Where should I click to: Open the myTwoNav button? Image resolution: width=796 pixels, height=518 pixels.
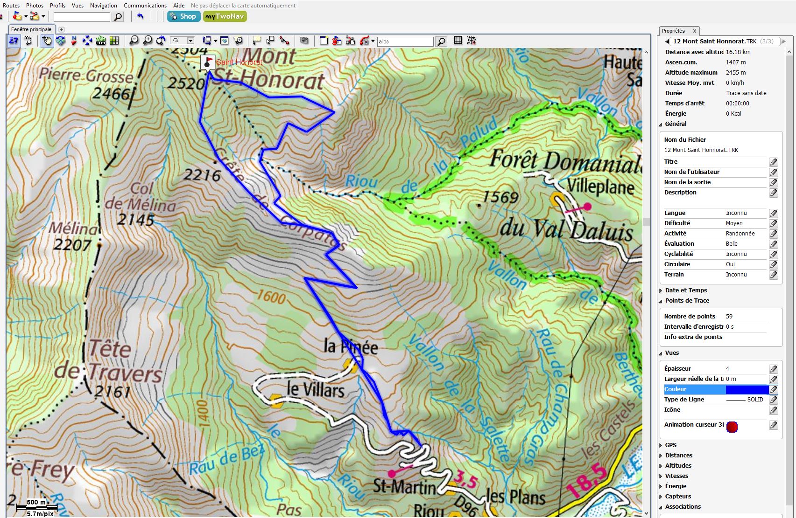(x=225, y=16)
